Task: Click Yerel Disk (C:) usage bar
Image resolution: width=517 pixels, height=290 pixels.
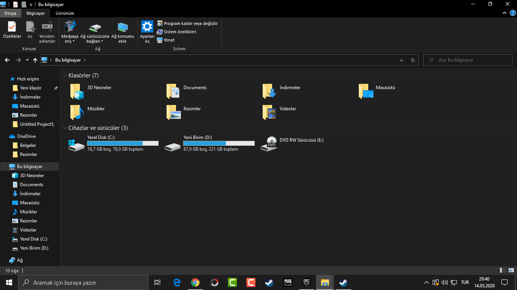Action: [123, 143]
